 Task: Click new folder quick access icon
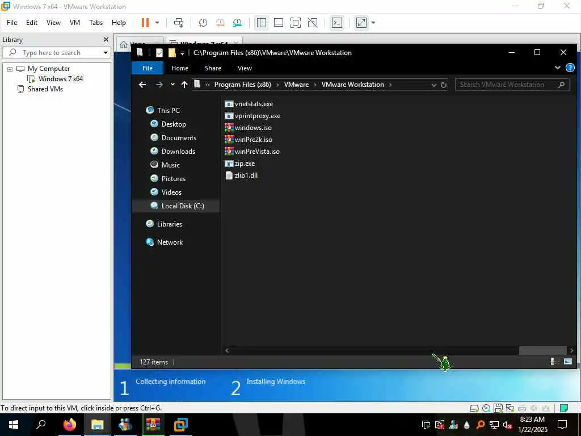(172, 53)
